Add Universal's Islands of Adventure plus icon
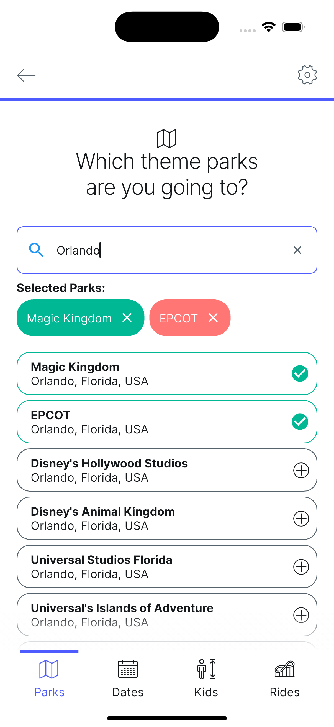This screenshot has width=334, height=727. [301, 615]
